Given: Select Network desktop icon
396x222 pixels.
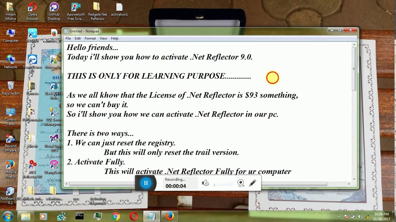Looking at the screenshot, I should (11, 62).
